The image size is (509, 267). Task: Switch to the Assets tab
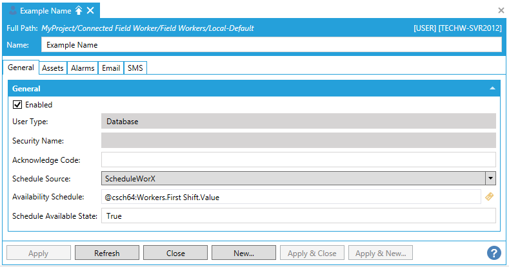pos(52,68)
